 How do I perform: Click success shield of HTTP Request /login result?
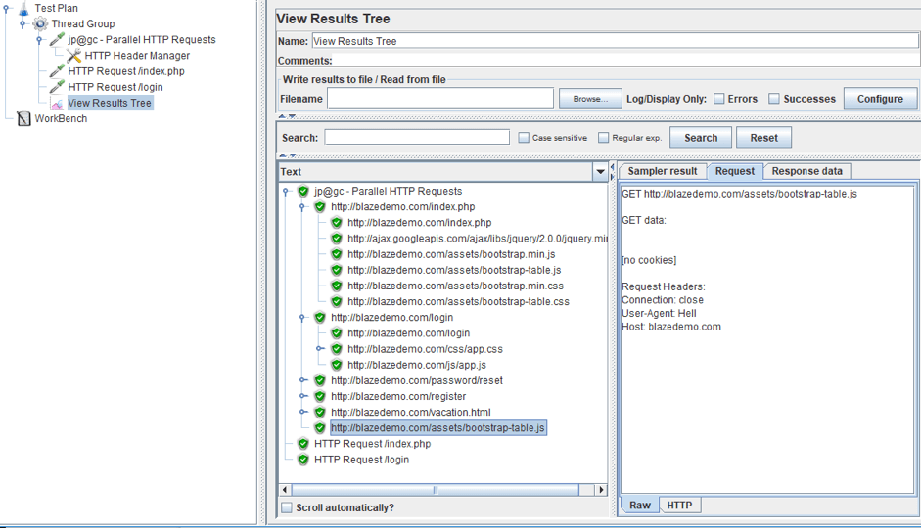tap(303, 460)
